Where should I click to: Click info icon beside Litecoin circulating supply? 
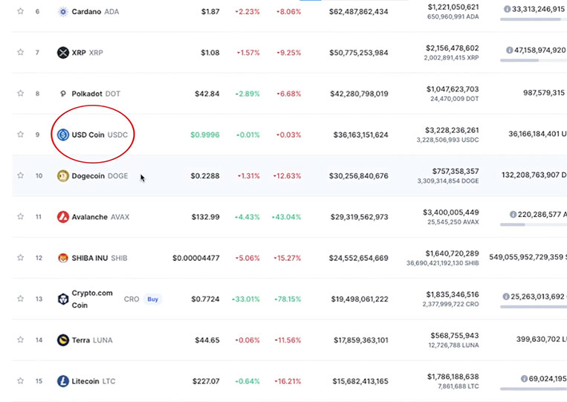click(524, 378)
